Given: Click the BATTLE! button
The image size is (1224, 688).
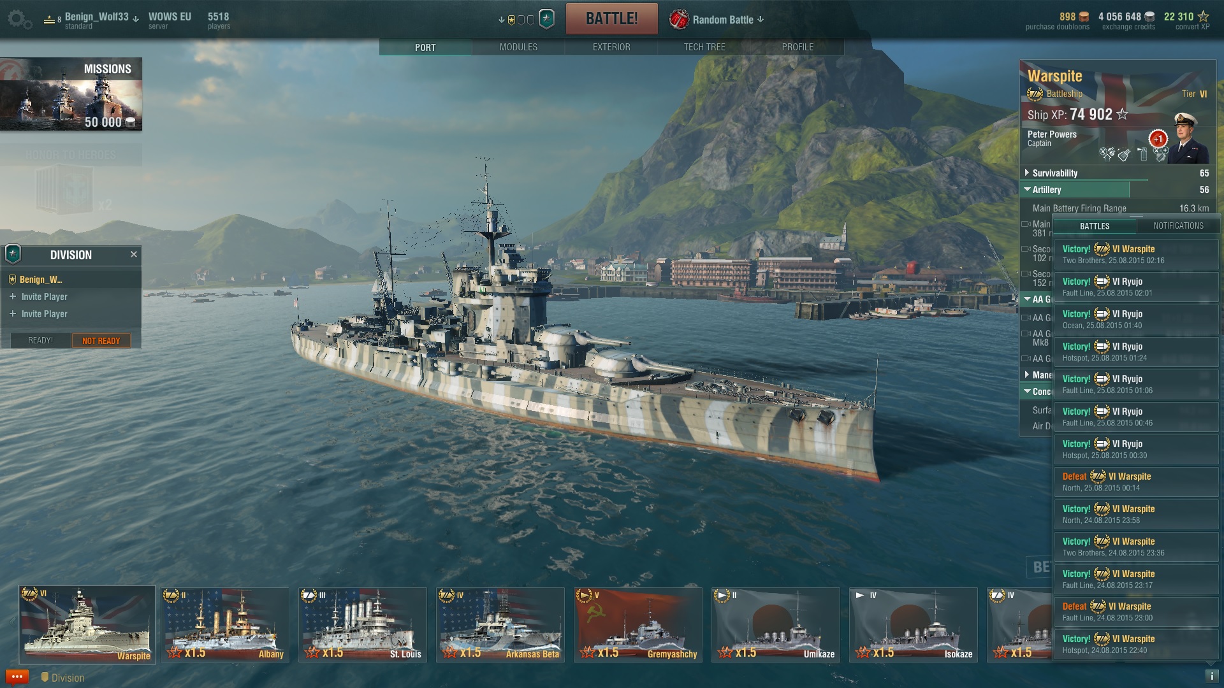Looking at the screenshot, I should tap(611, 18).
